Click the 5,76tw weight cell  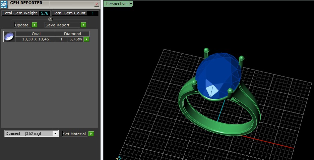[75, 39]
